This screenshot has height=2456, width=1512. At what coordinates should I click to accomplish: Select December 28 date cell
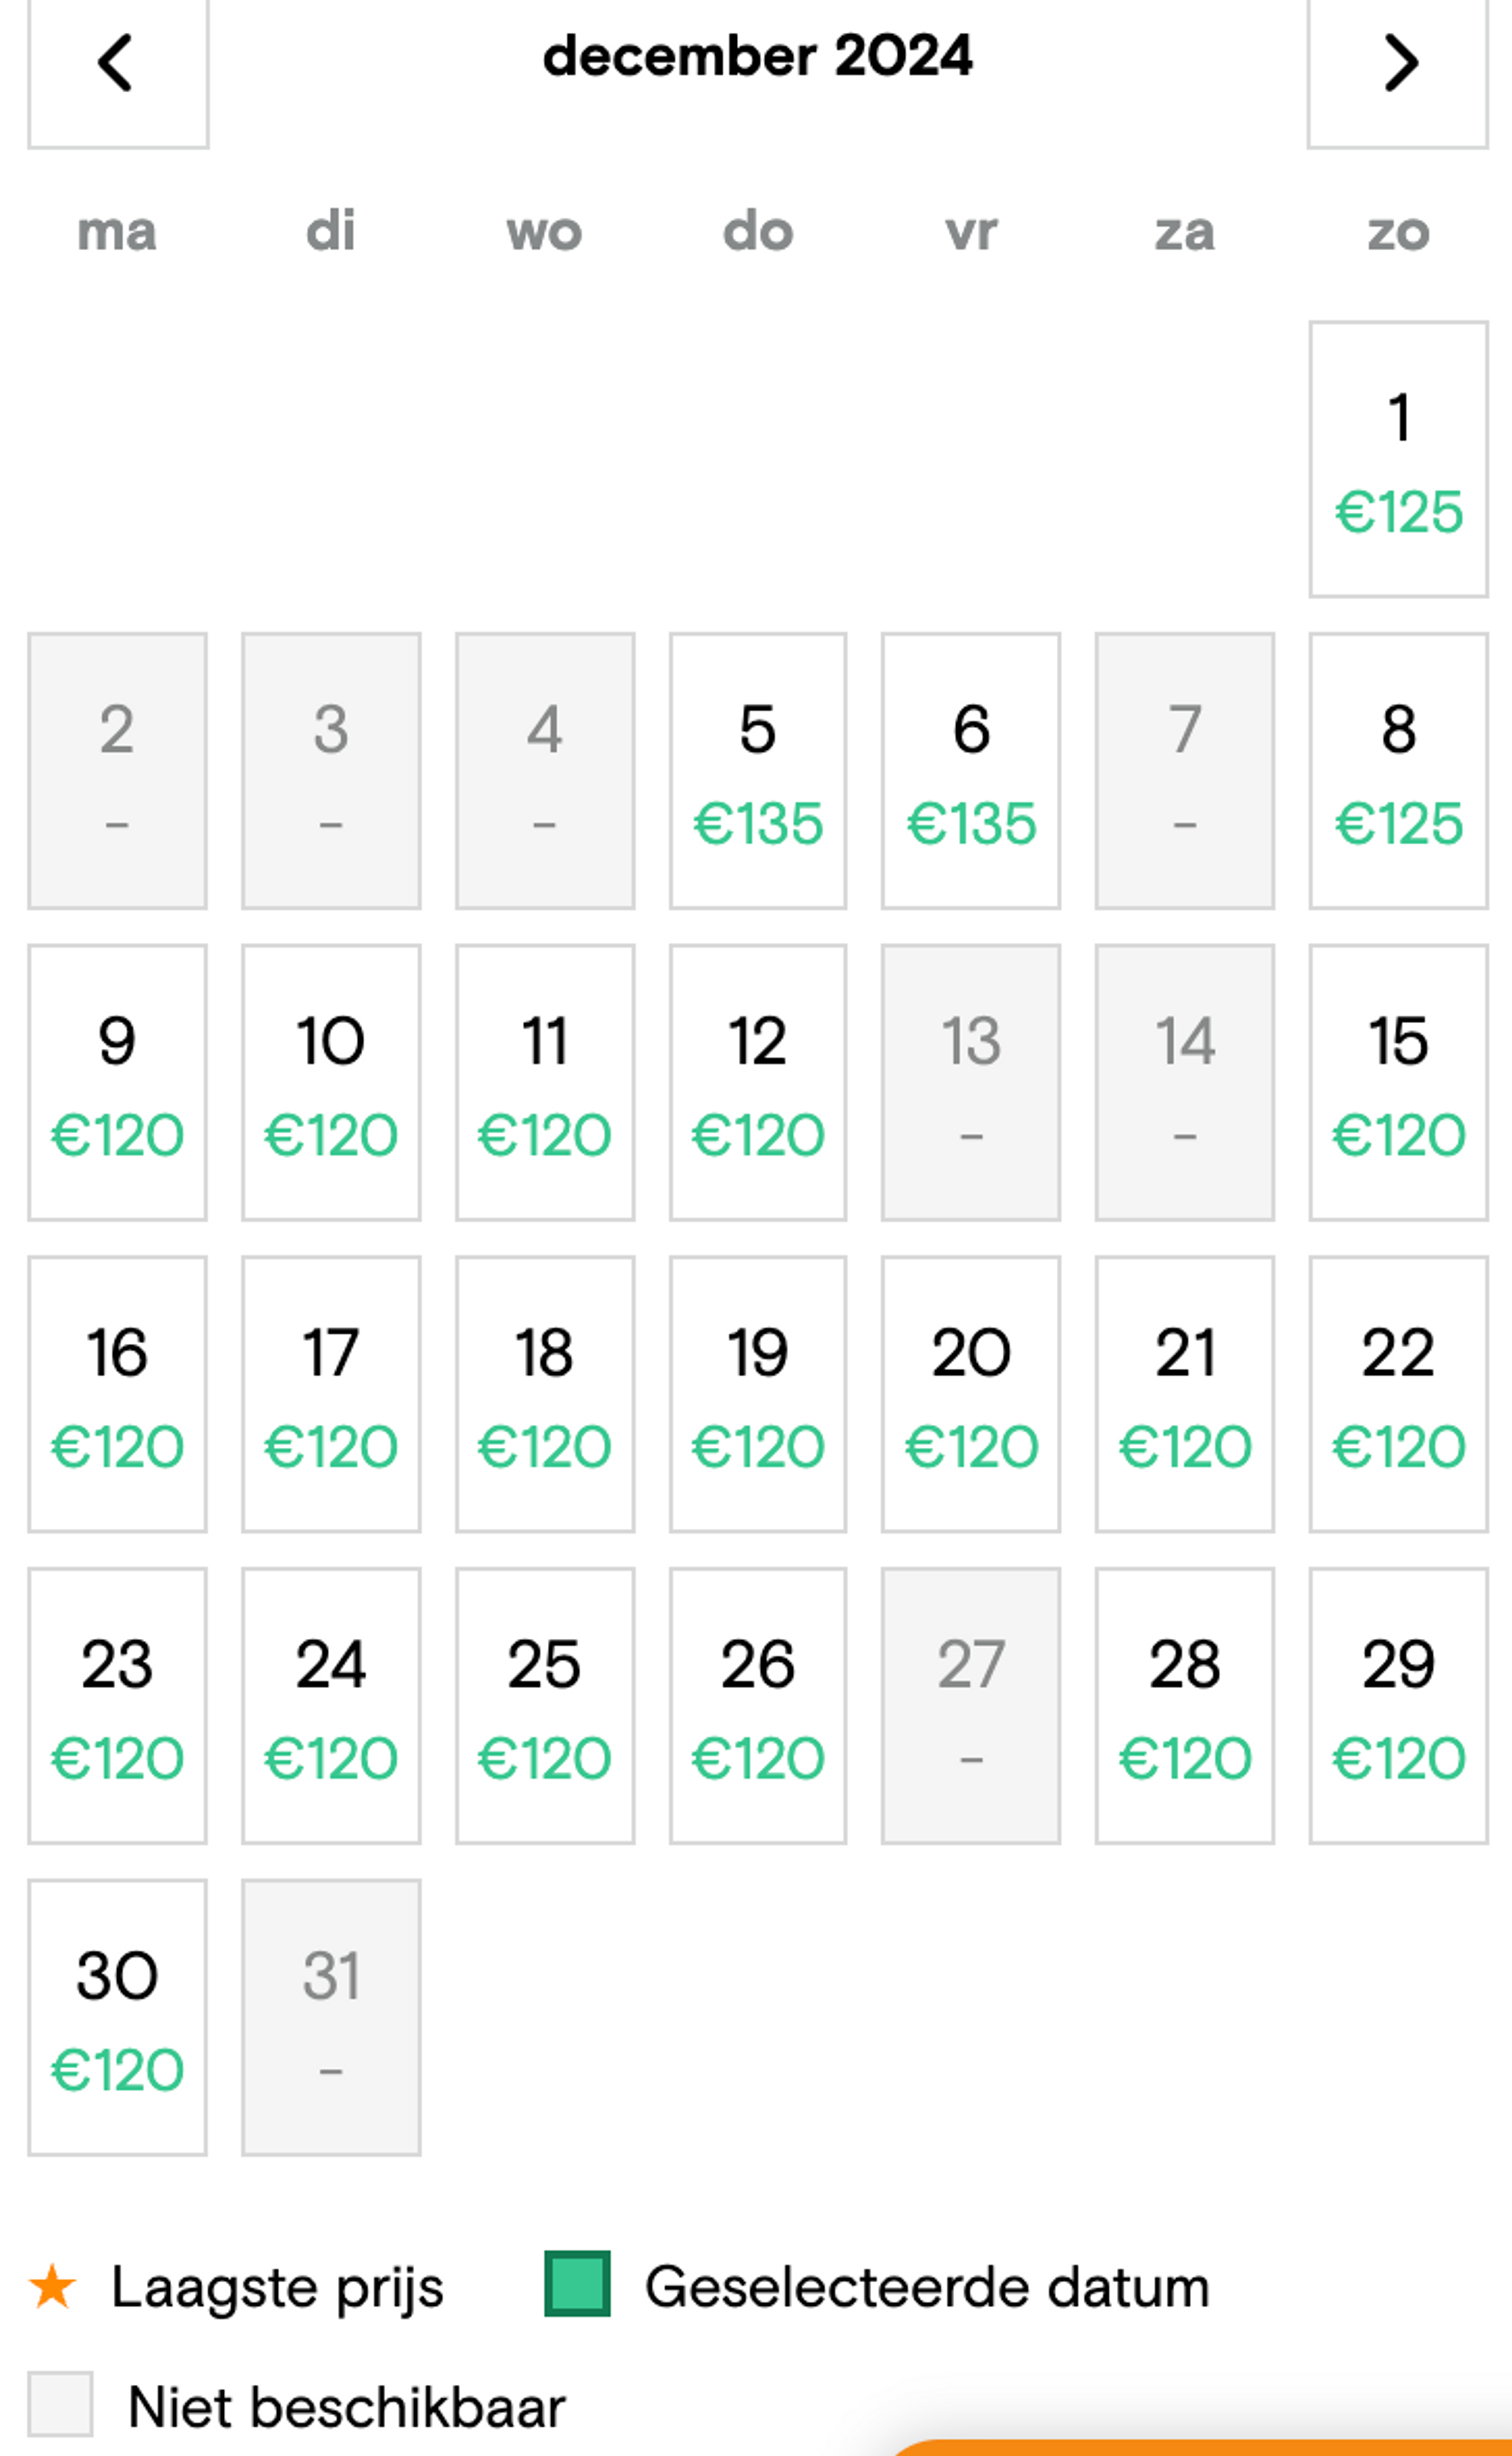tap(1185, 1706)
